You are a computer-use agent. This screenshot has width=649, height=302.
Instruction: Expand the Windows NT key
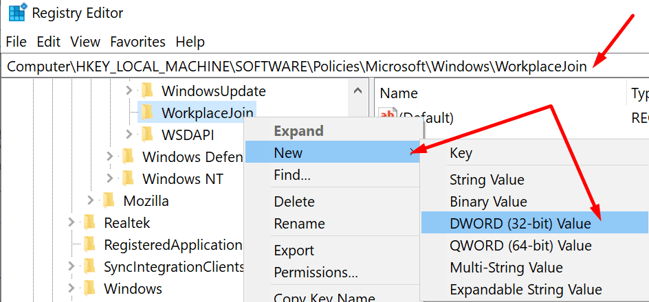coord(110,178)
